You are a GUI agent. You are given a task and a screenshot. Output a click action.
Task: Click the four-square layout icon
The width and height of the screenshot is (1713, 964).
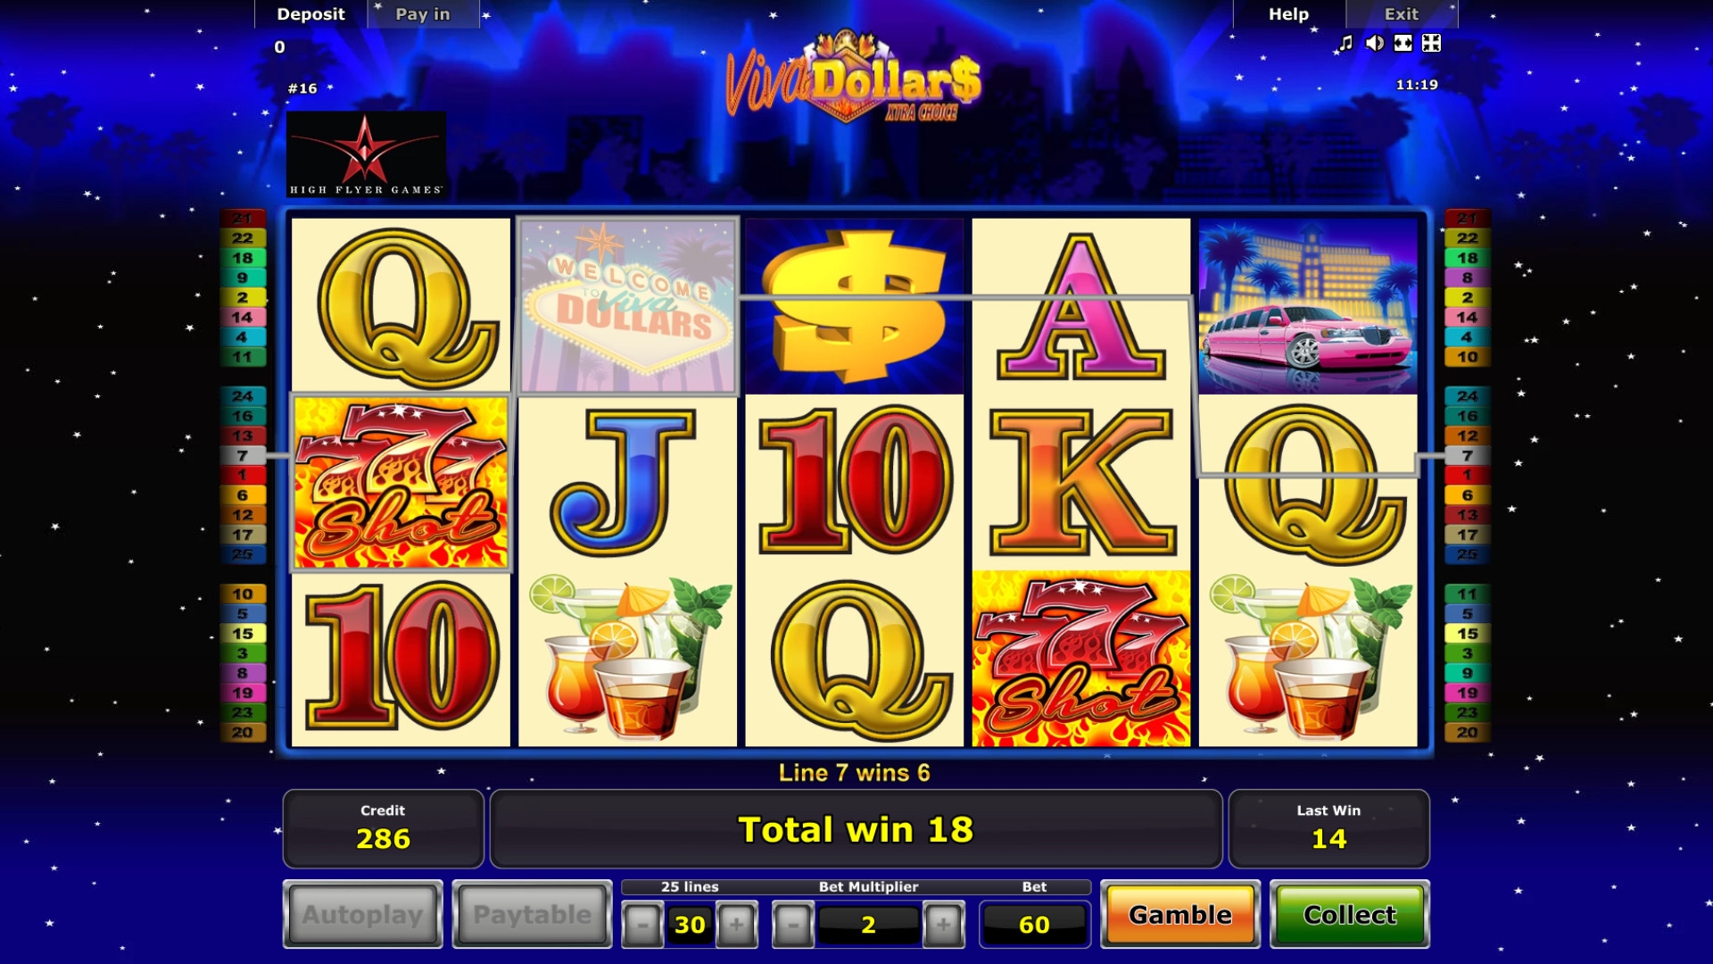[x=1431, y=43]
